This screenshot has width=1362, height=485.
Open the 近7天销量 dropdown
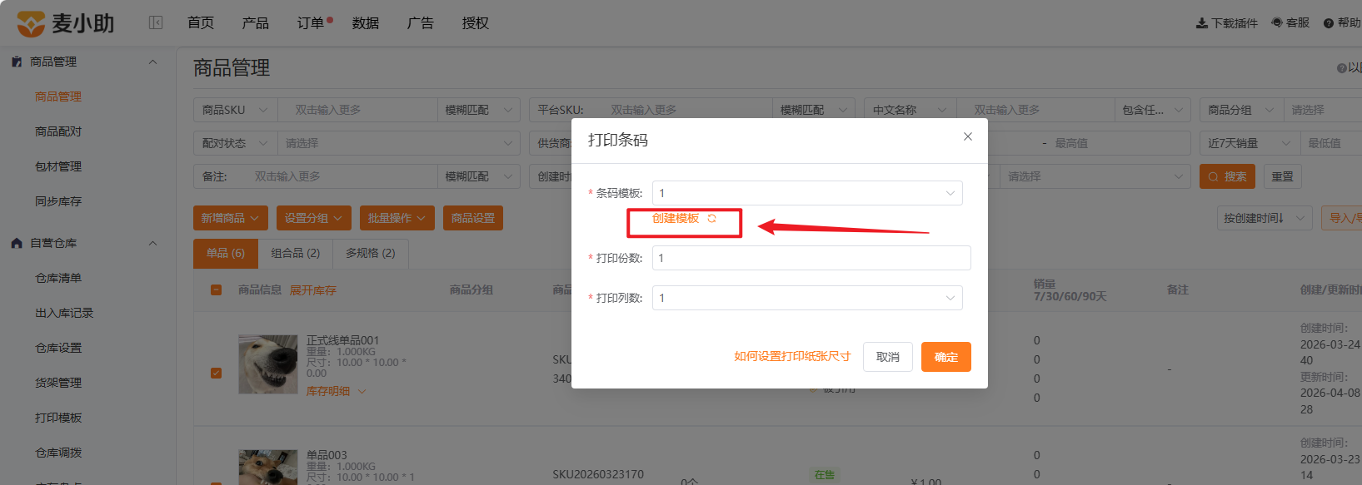pyautogui.click(x=1250, y=143)
